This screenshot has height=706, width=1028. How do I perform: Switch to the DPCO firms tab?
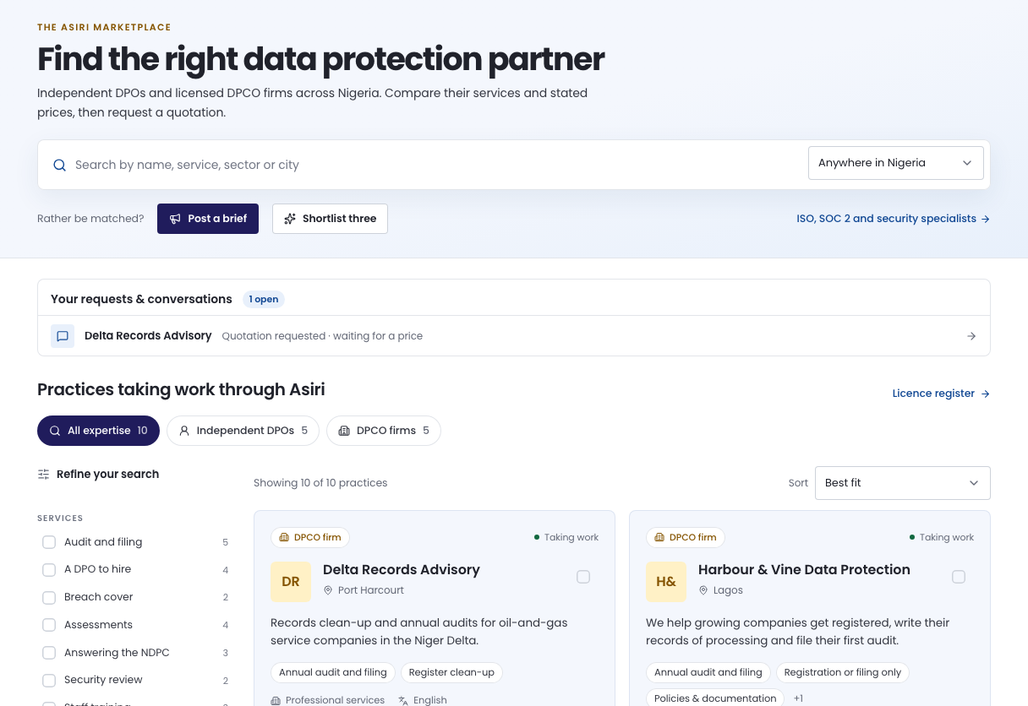coord(384,431)
